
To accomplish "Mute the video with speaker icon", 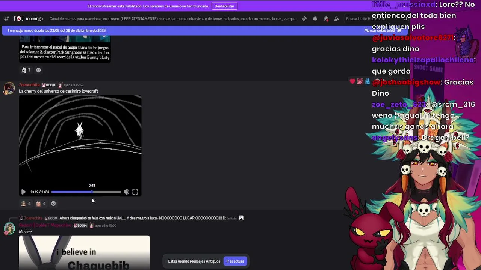I will pyautogui.click(x=126, y=192).
